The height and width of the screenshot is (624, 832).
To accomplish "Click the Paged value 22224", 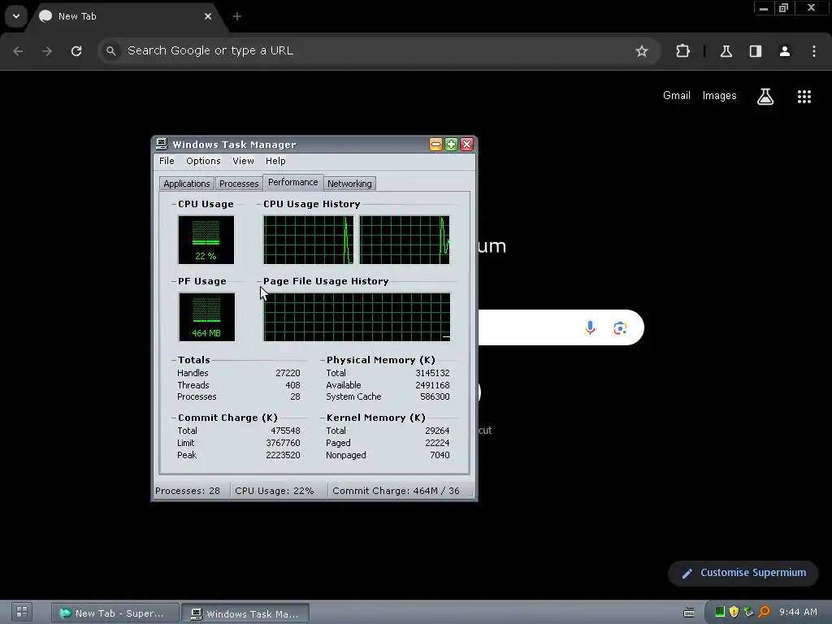I will [x=437, y=443].
